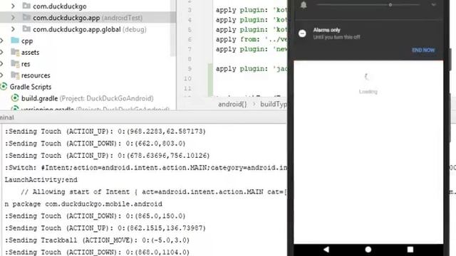
Task: Click the cpp folder icon
Action: [15, 41]
